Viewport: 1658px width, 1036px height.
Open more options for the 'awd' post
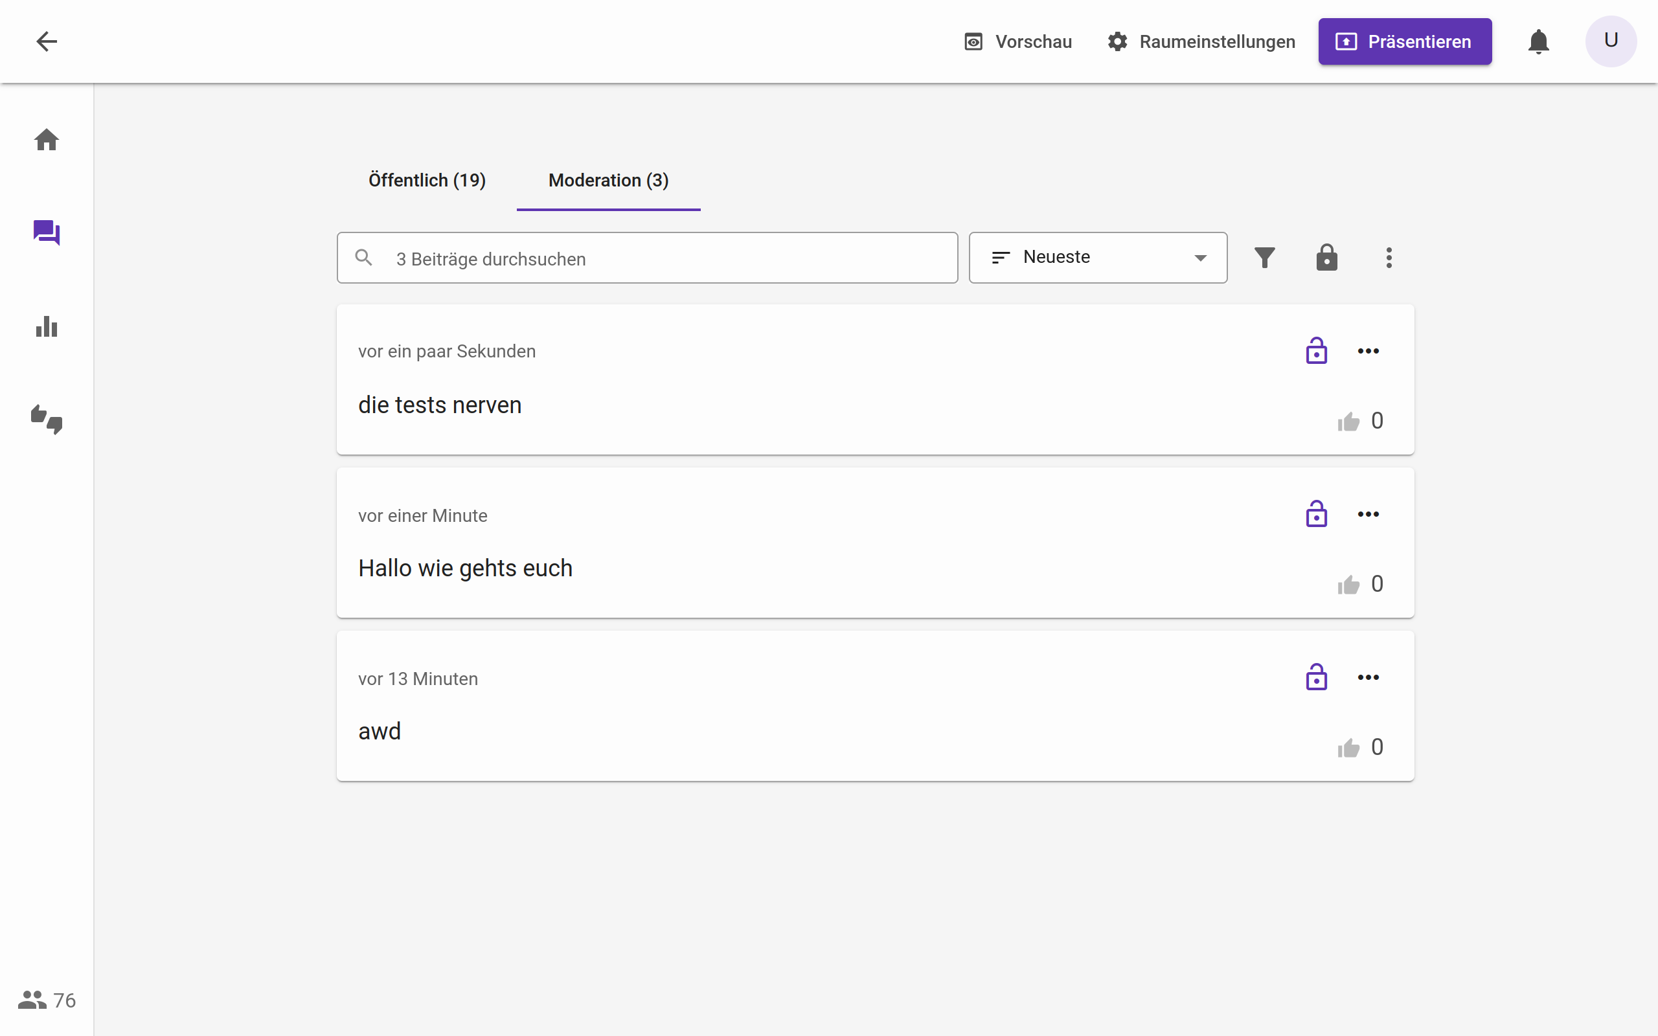pos(1368,677)
